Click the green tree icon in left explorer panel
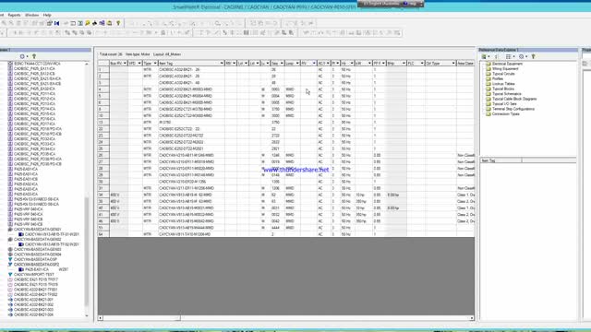591x332 pixels. [x=34, y=56]
